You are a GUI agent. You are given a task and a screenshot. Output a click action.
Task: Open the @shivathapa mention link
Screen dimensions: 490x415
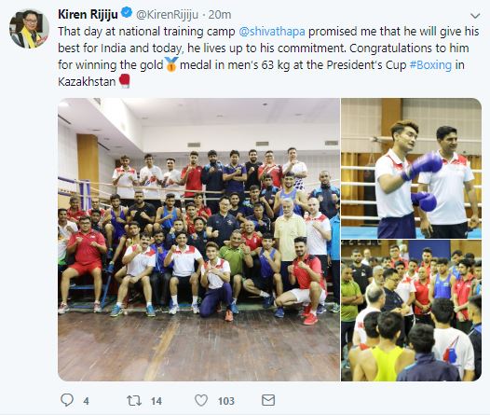[272, 32]
